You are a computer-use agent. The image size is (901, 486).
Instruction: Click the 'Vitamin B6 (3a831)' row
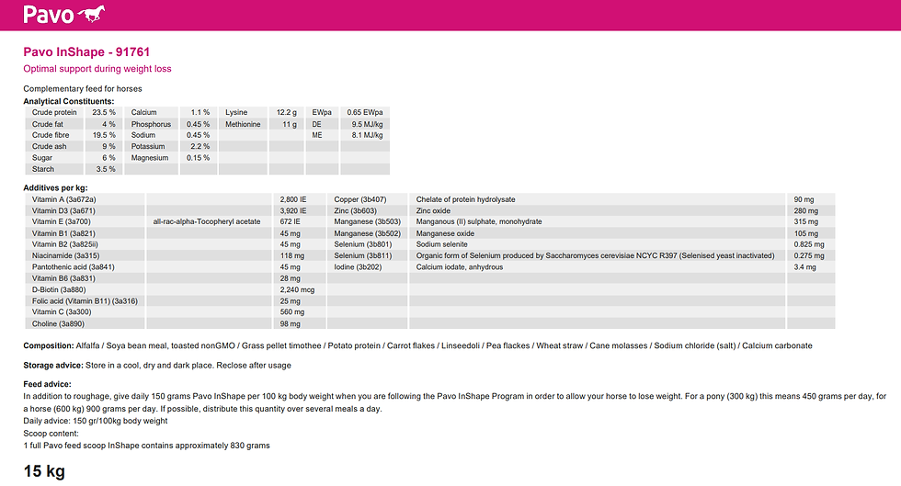point(63,278)
